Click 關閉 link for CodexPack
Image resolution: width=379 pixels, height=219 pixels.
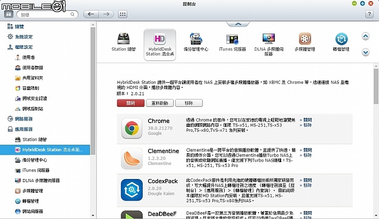307,181
